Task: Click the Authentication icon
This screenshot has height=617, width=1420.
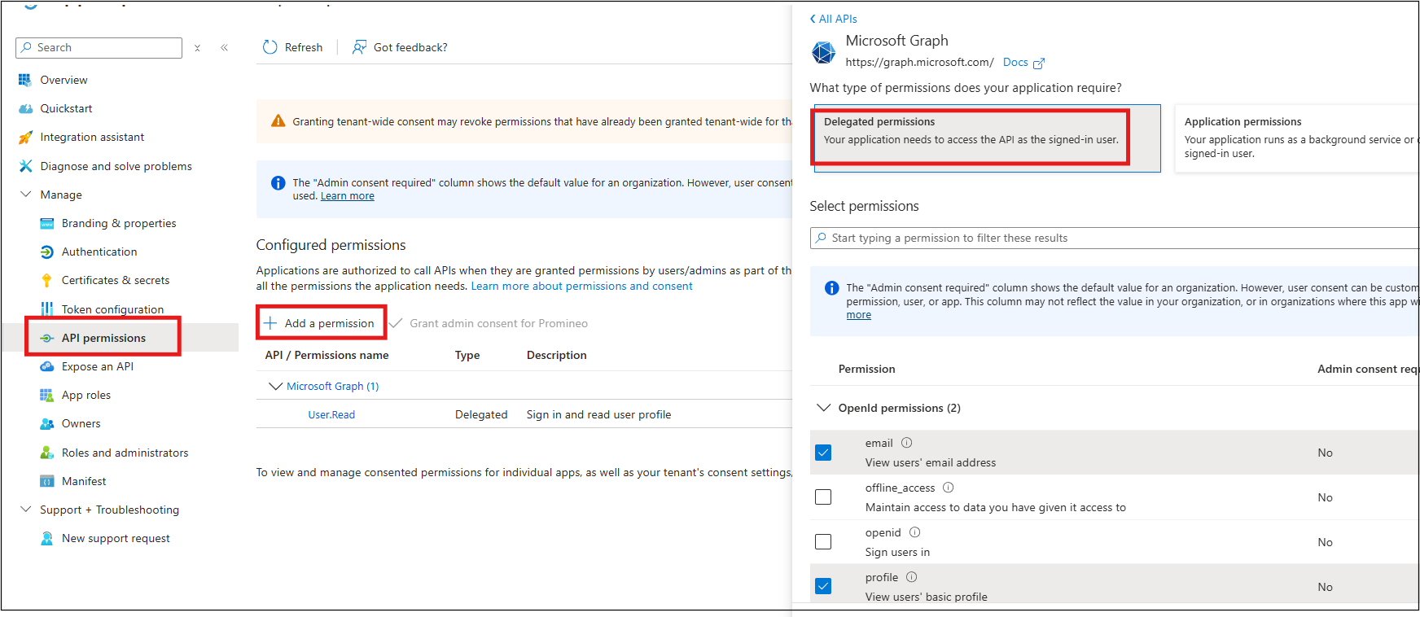Action: point(47,252)
